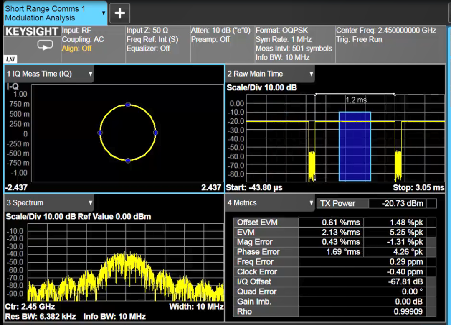This screenshot has height=325, width=451.
Task: Click the KEYSIGHT logo
Action: [32, 32]
